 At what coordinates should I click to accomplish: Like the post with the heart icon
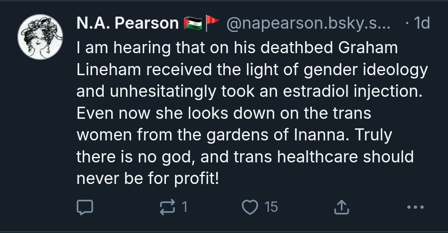coord(249,206)
